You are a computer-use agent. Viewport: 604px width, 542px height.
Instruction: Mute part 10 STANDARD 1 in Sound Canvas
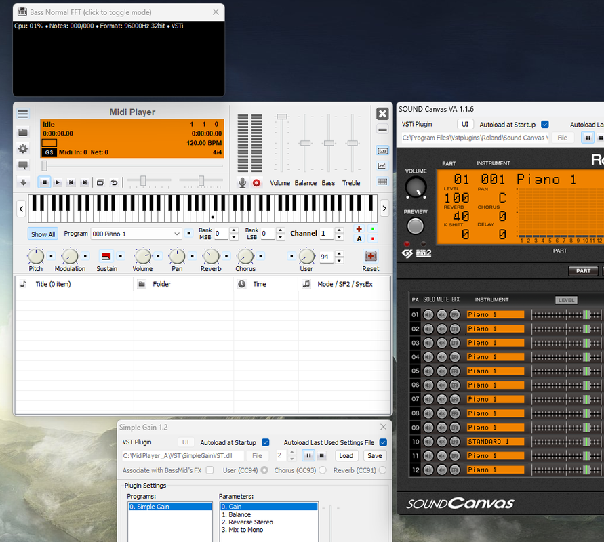click(442, 442)
